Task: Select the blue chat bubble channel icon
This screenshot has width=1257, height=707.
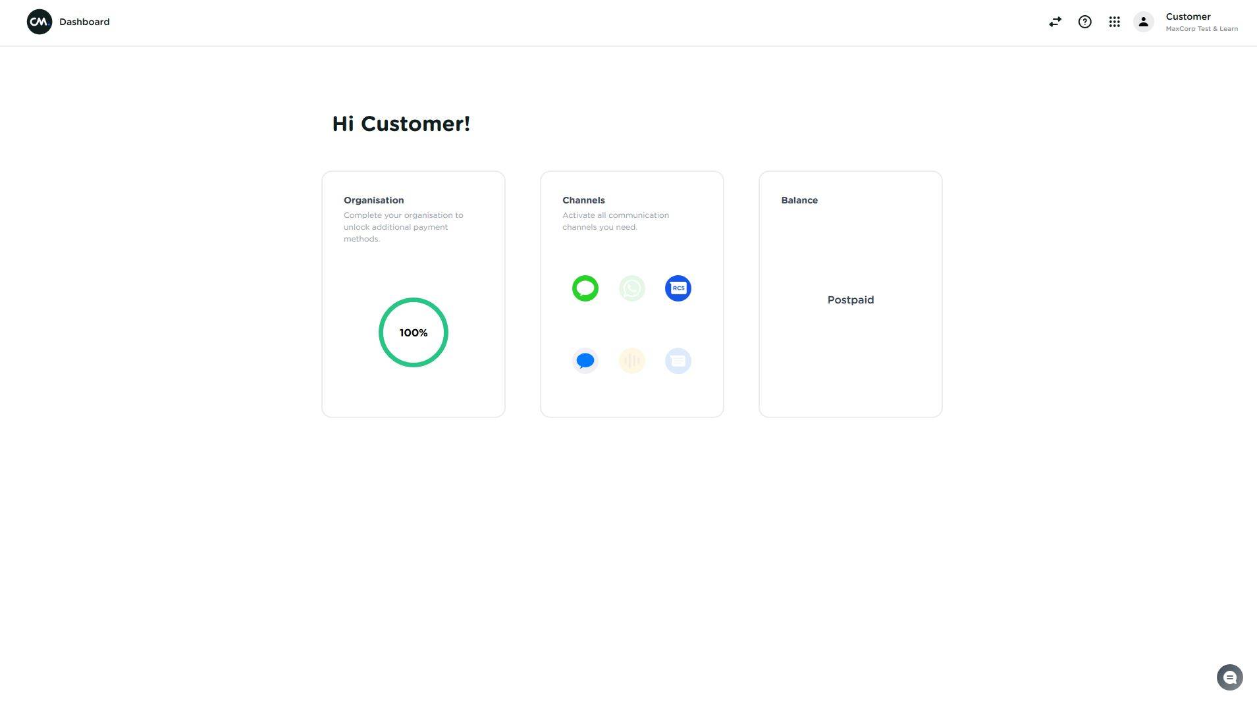Action: 585,361
